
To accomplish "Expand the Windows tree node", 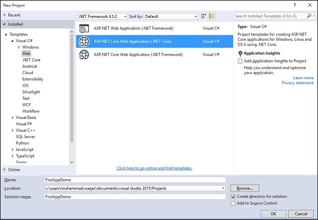I will click(x=19, y=47).
